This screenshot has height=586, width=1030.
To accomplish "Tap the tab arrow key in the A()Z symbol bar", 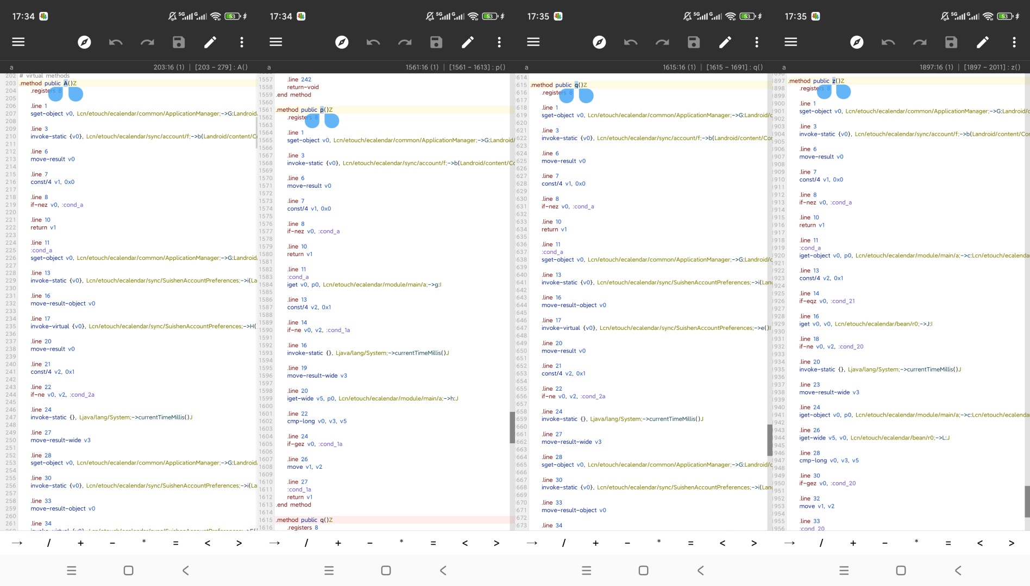I will point(17,543).
